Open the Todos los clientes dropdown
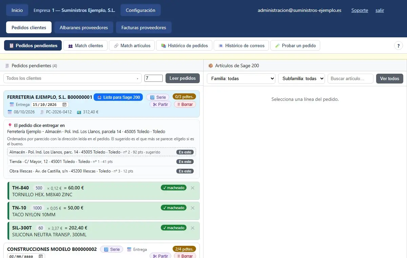 (73, 78)
